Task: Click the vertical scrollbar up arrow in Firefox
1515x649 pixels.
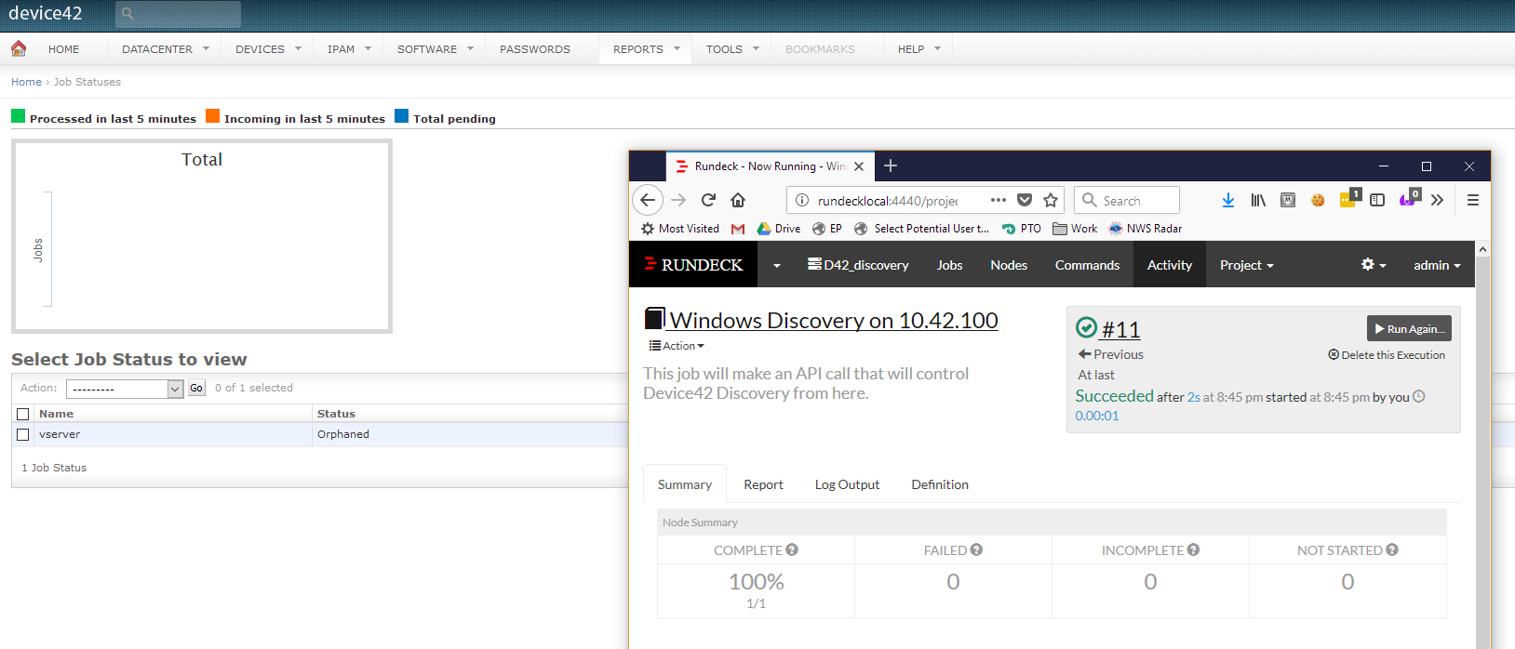Action: click(x=1482, y=248)
